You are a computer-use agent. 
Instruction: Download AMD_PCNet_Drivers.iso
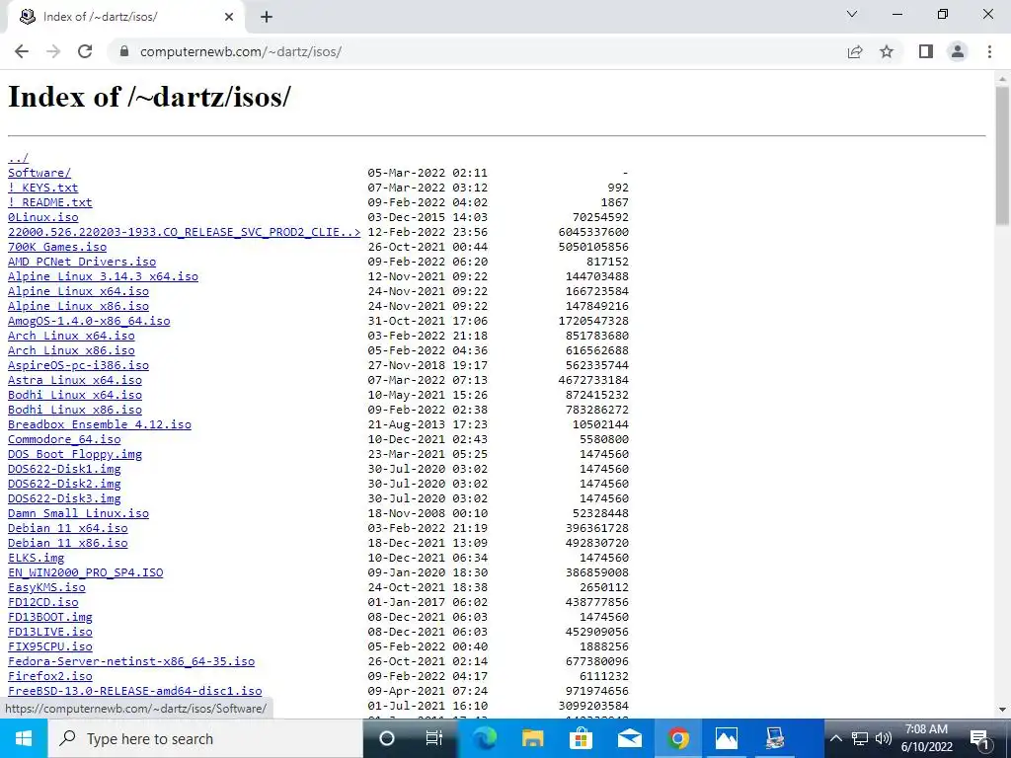coord(82,262)
